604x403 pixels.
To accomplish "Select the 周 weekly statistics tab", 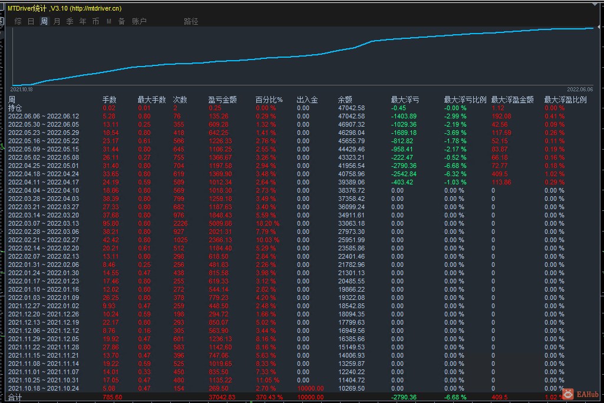I will [x=44, y=21].
